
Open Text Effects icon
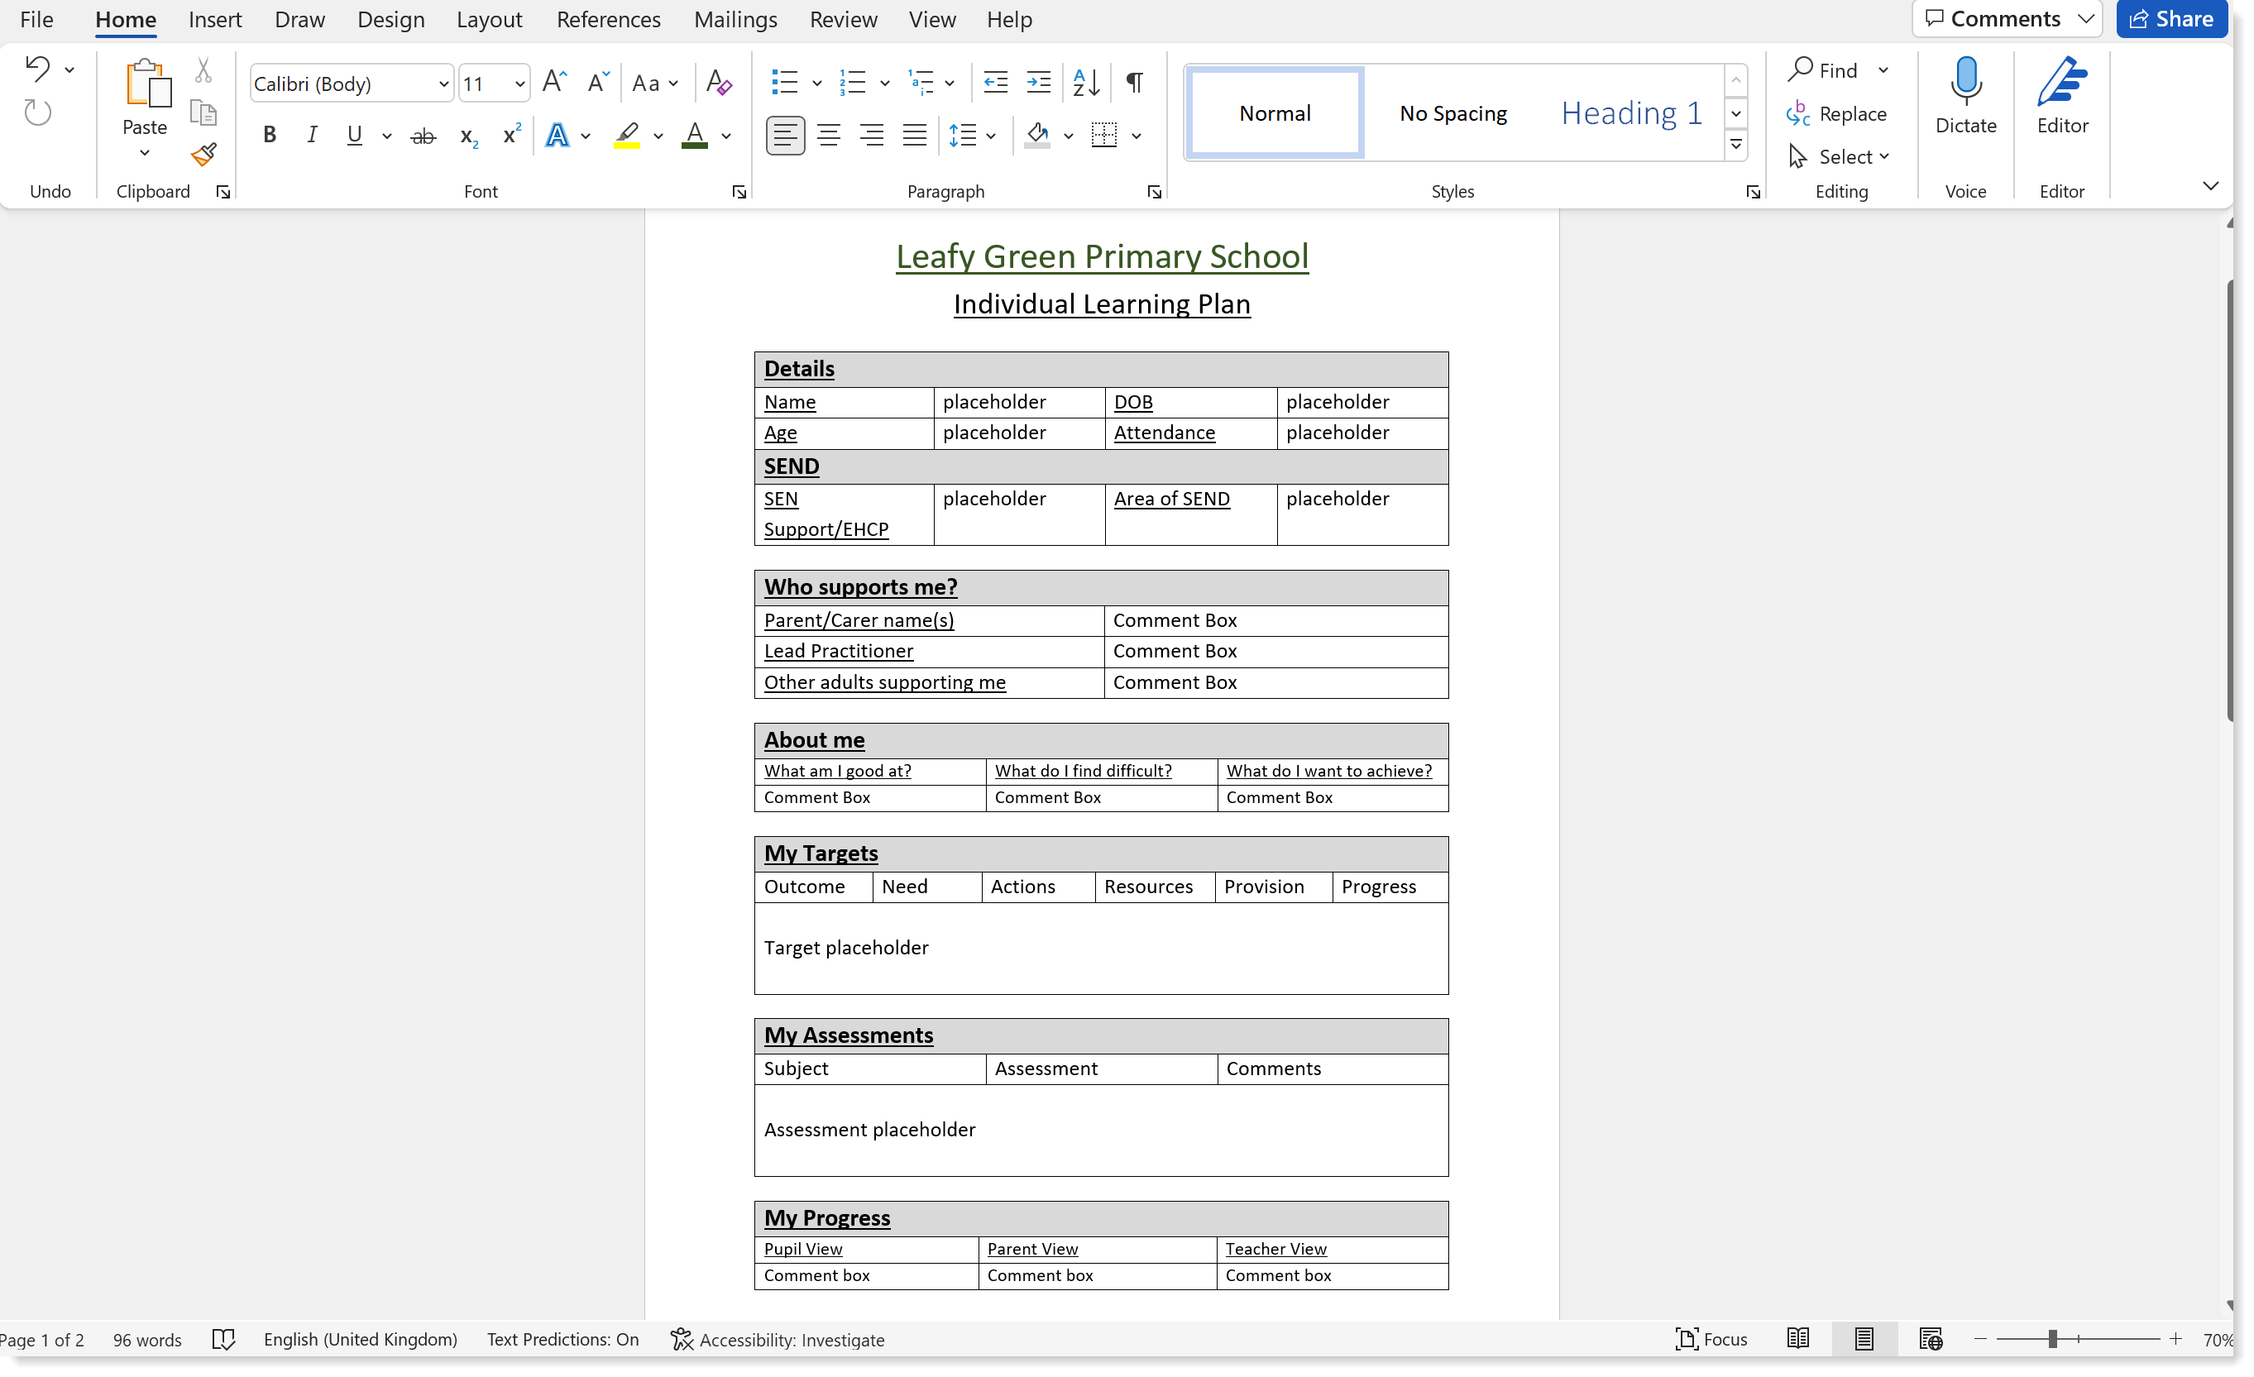click(x=558, y=136)
